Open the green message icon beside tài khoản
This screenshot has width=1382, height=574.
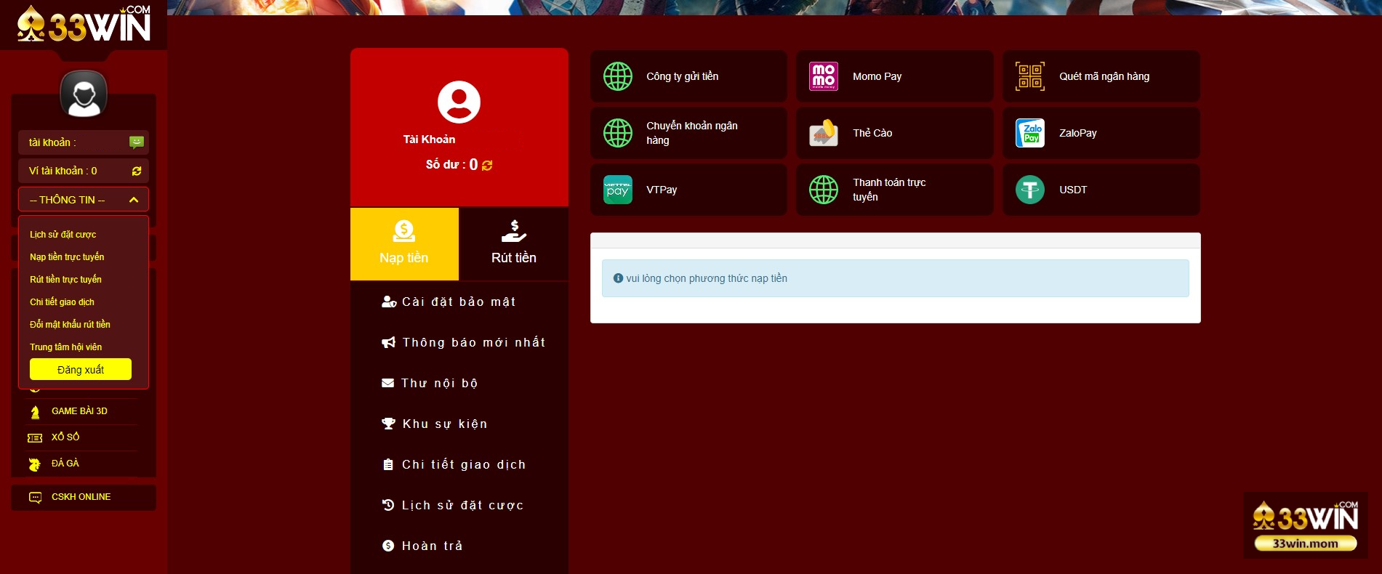click(136, 142)
